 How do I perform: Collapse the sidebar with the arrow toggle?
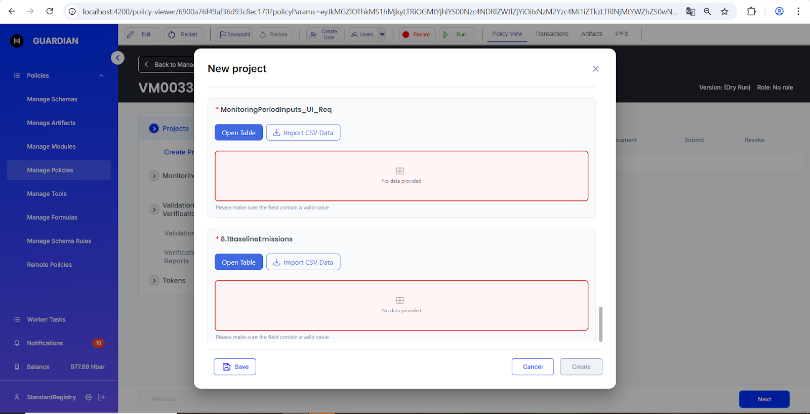[x=117, y=58]
